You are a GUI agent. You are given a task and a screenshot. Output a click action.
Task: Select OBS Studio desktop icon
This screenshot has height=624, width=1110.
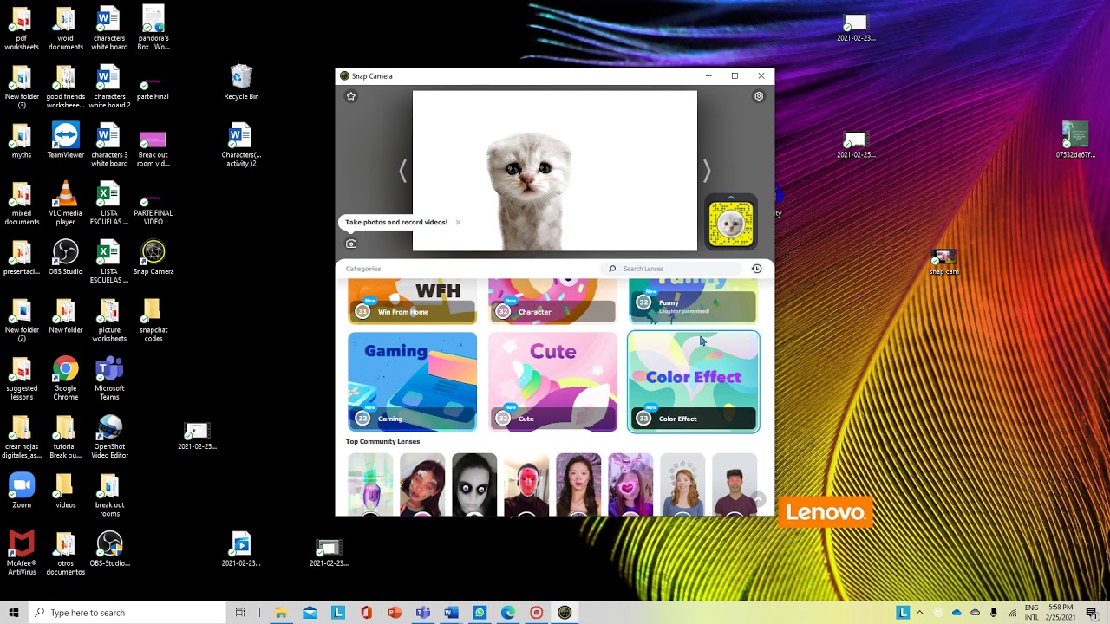pos(66,257)
